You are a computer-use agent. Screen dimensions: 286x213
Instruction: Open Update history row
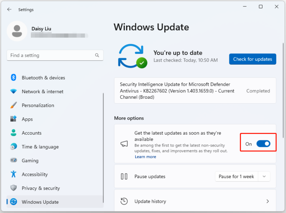tap(195, 201)
